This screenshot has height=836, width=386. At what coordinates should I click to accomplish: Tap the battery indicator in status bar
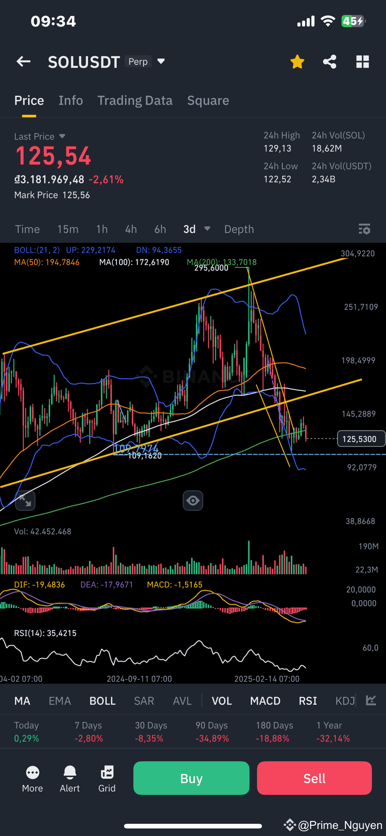point(353,21)
